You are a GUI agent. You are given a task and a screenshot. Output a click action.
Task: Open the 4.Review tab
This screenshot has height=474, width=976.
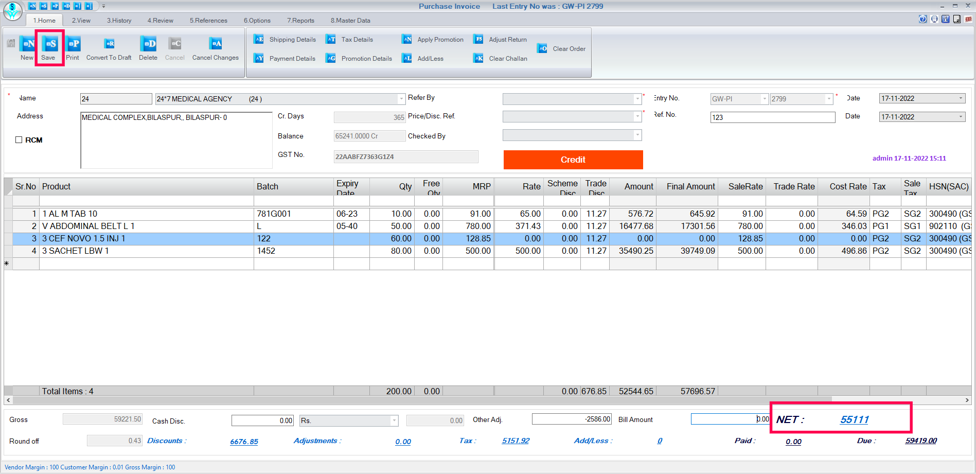[x=160, y=21]
